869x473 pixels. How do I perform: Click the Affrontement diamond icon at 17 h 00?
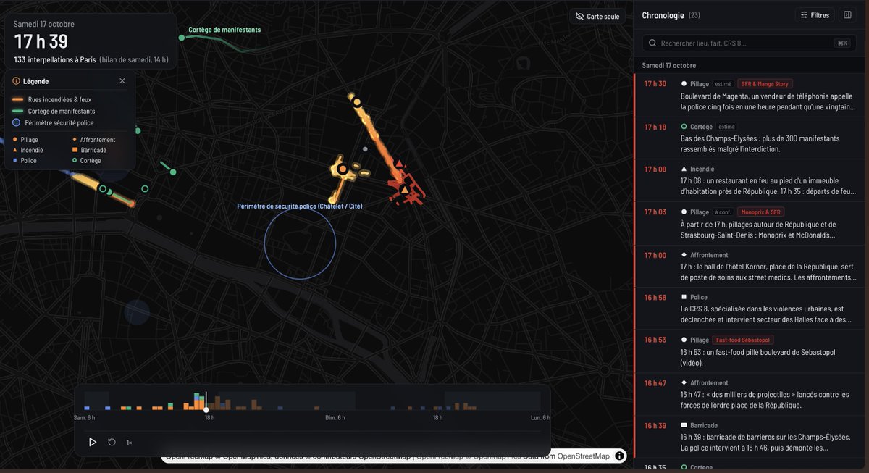point(684,255)
